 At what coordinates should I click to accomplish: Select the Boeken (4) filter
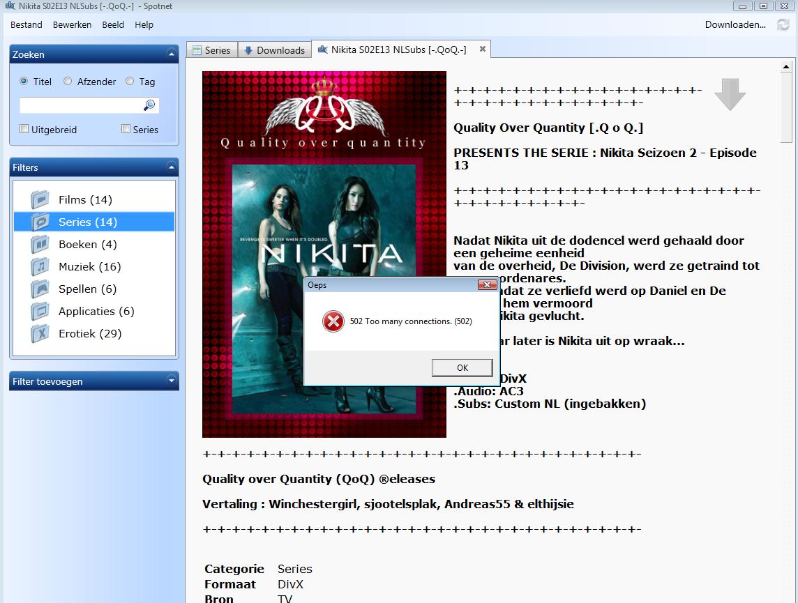(x=94, y=244)
